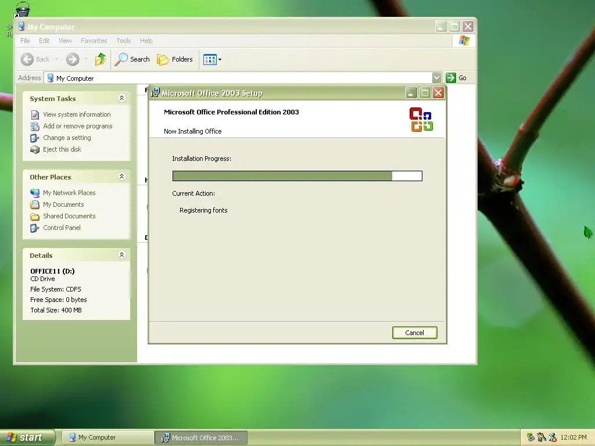
Task: Click the Setup dialog title bar icon
Action: [x=155, y=92]
